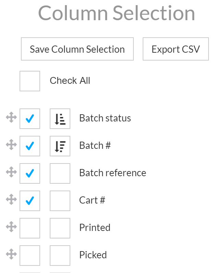Viewport: 213px width, 273px height.
Task: Click the empty sort box for Cart #
Action: [60, 201]
